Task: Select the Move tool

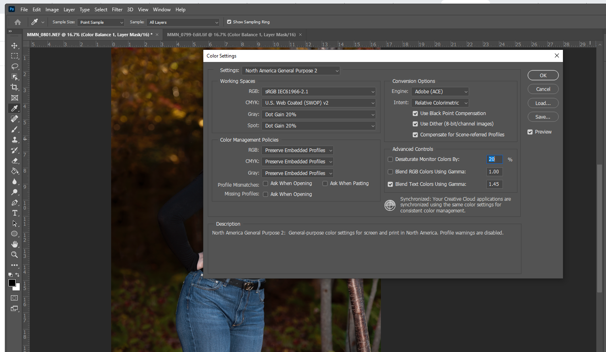Action: tap(14, 45)
